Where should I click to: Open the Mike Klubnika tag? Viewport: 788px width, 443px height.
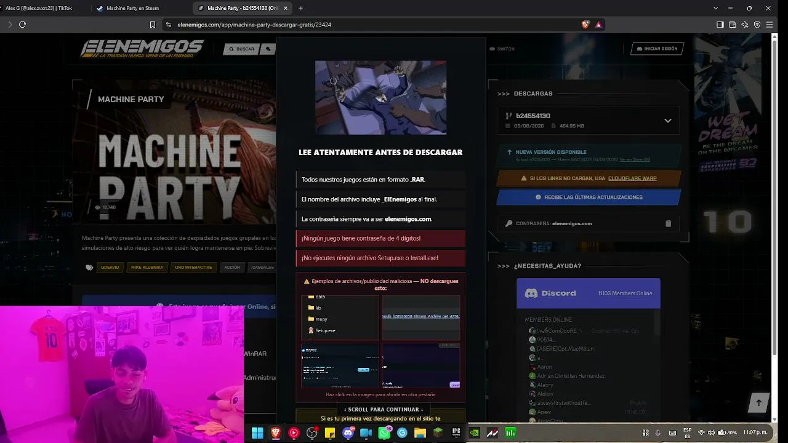pos(147,268)
